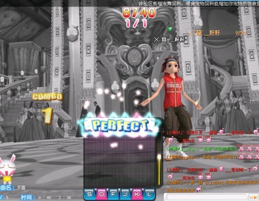Hit the pink K key button

click(x=137, y=194)
